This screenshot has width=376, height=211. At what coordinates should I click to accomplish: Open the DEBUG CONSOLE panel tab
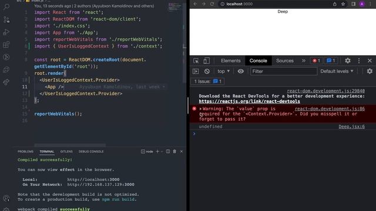point(91,152)
